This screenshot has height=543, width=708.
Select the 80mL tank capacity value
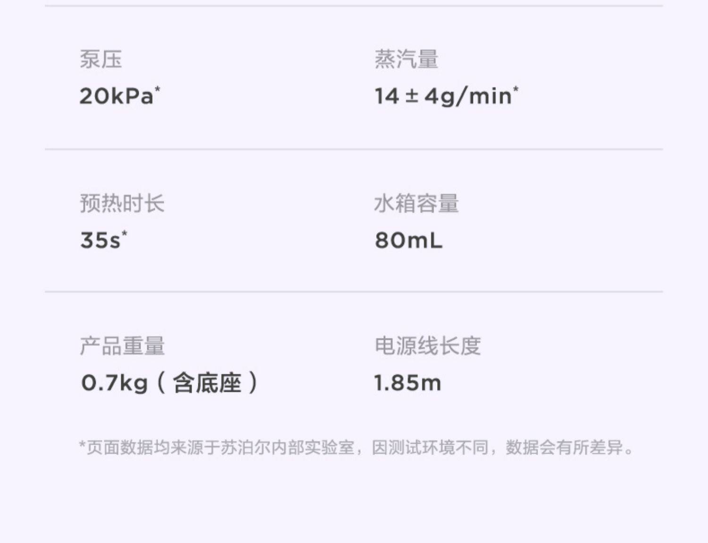(409, 240)
